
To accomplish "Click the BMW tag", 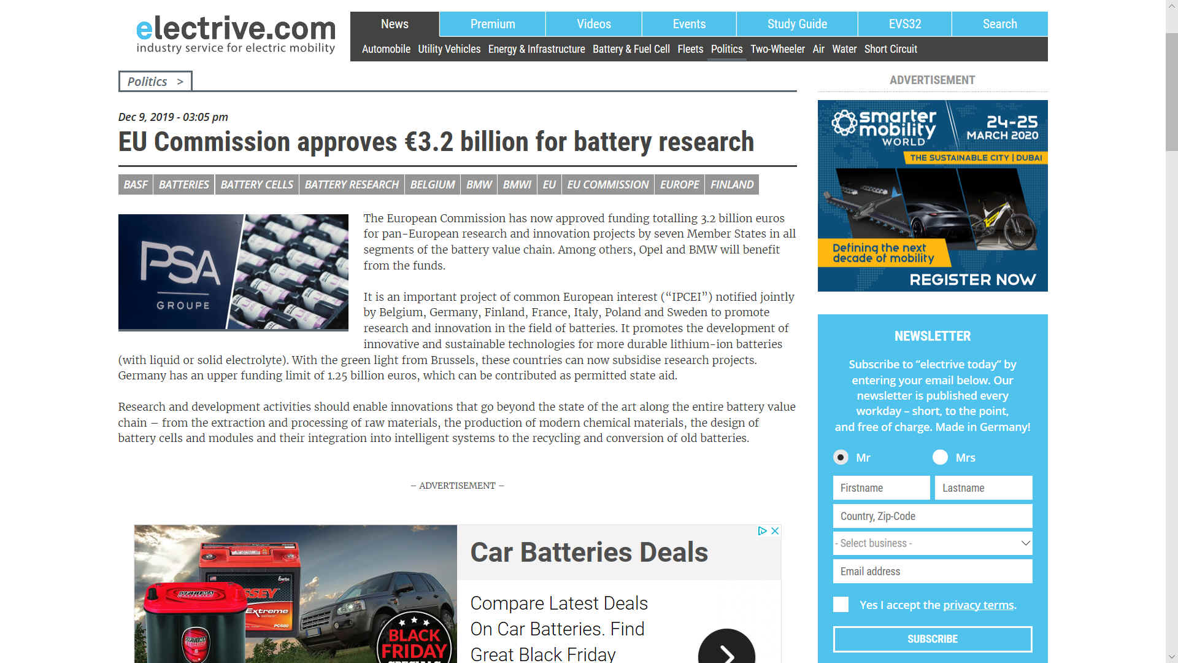I will click(479, 185).
